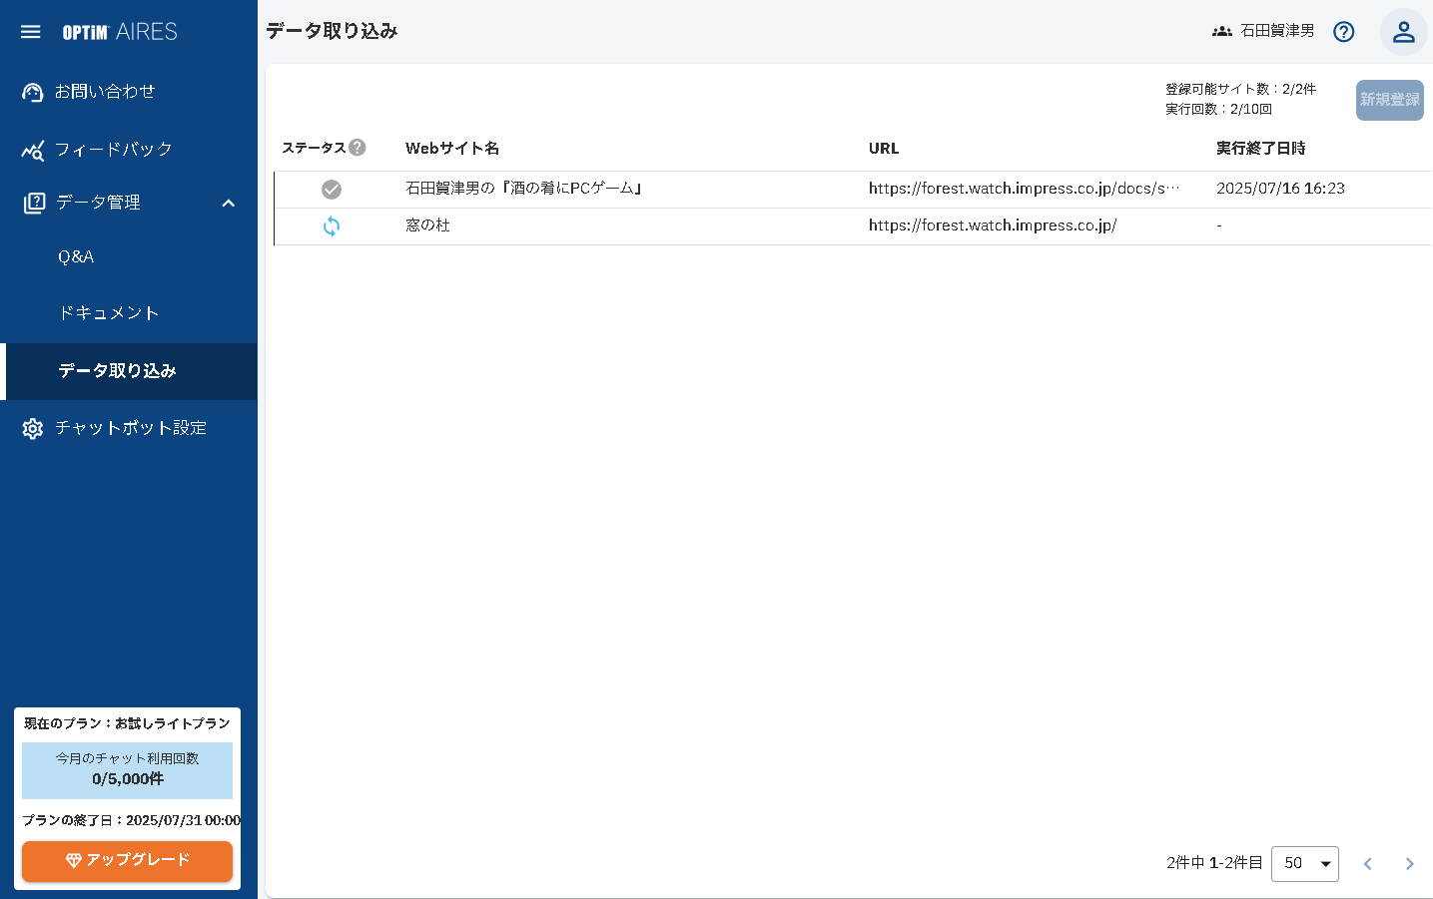Image resolution: width=1433 pixels, height=899 pixels.
Task: Click the help question mark icon
Action: 1343,31
